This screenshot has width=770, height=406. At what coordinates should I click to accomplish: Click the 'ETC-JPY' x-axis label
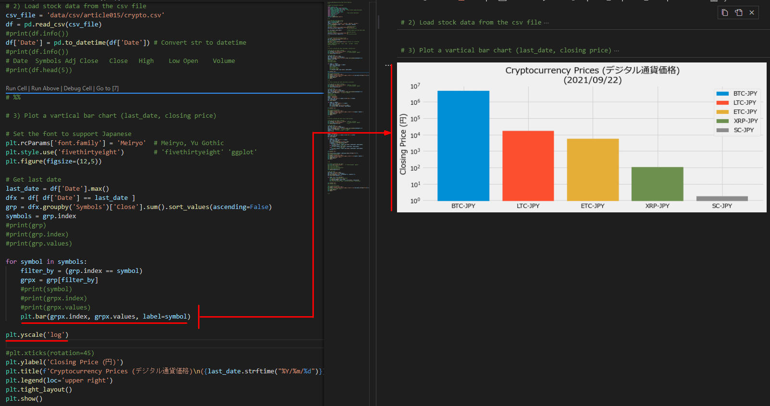tap(593, 206)
